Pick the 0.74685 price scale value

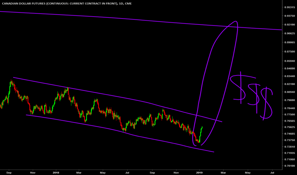pos(290,134)
